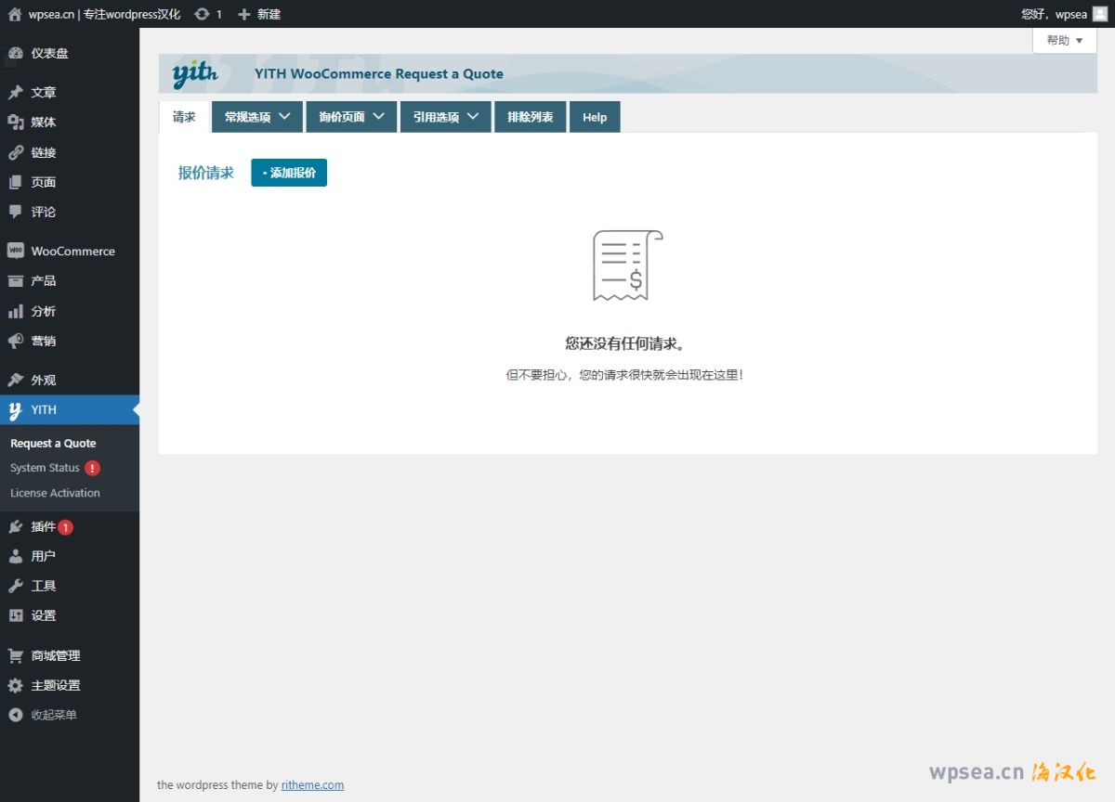Open the updates refresh icon in admin bar
Viewport: 1115px width, 802px height.
point(202,14)
